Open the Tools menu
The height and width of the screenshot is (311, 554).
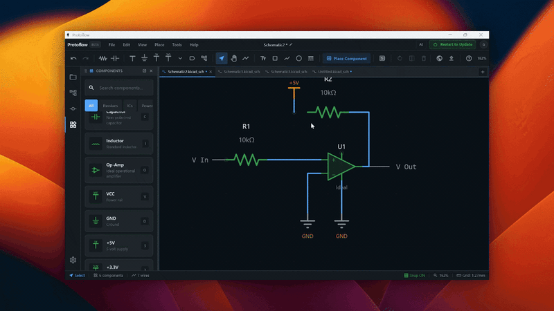[177, 45]
